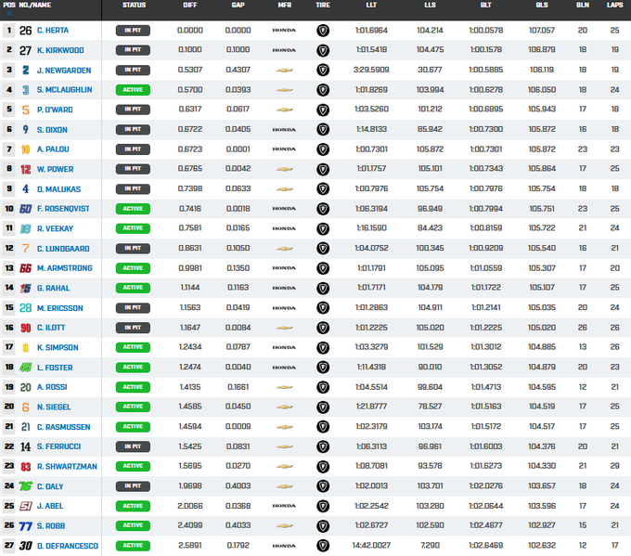The image size is (631, 556).
Task: Click the Honda logo in A. Palou's row
Action: (284, 149)
